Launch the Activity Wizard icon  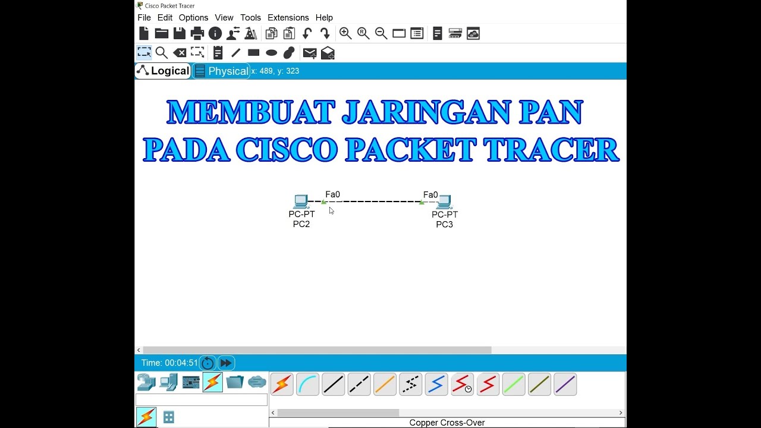click(251, 34)
